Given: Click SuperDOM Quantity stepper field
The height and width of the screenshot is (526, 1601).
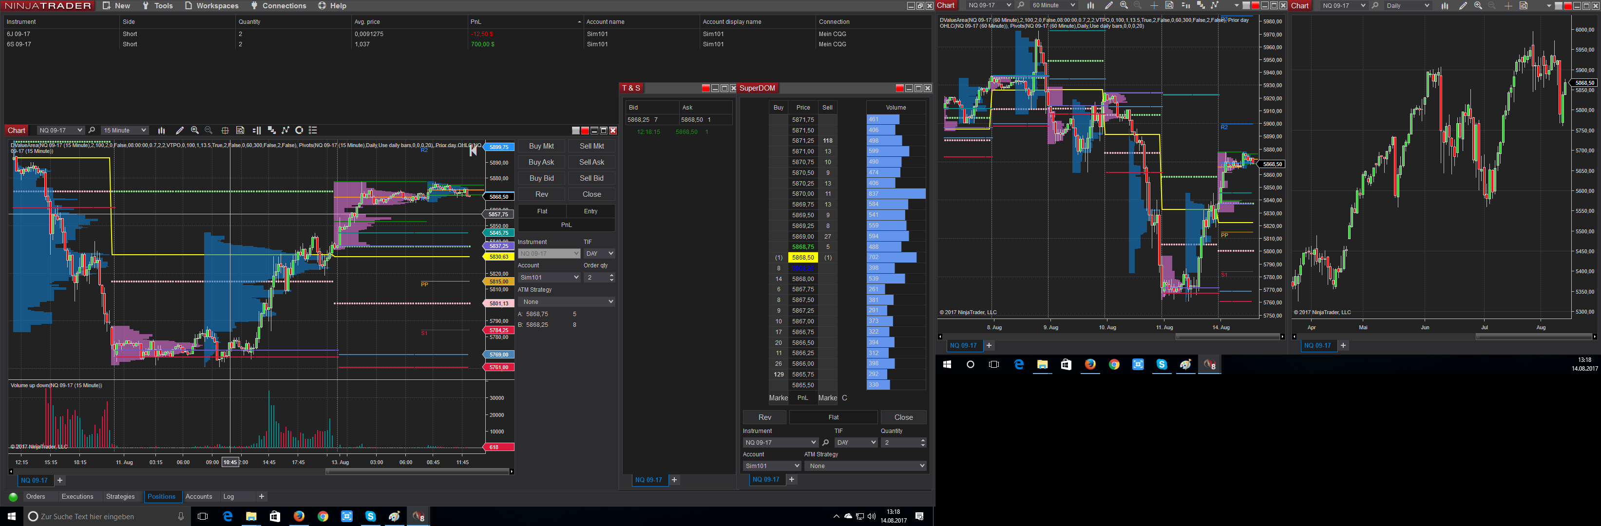Looking at the screenshot, I should [904, 443].
